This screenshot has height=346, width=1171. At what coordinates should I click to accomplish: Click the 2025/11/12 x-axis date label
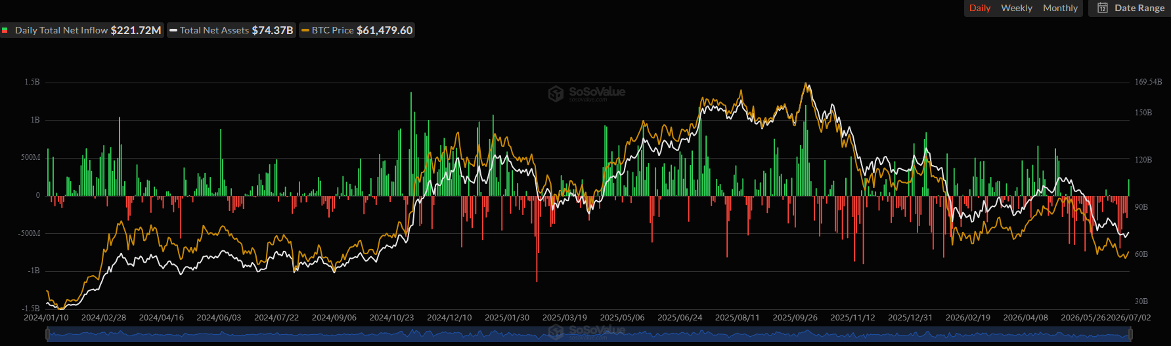853,317
